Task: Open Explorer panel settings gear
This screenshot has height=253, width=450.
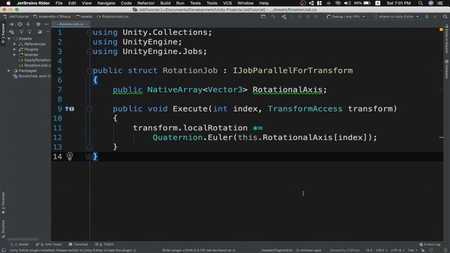Action: click(38, 25)
